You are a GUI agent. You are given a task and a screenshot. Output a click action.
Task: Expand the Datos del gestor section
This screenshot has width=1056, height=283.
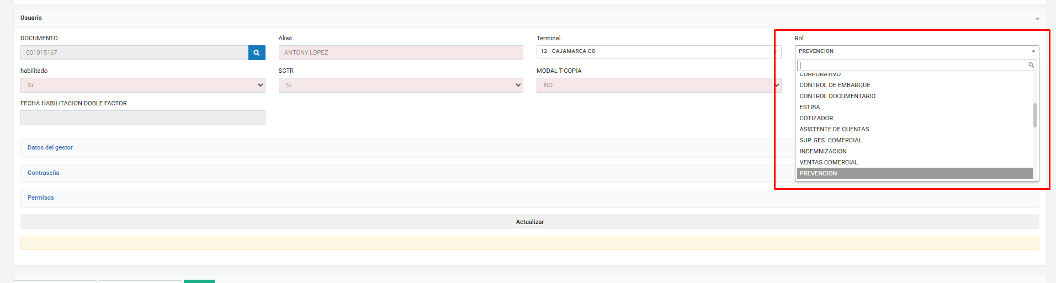pos(50,147)
